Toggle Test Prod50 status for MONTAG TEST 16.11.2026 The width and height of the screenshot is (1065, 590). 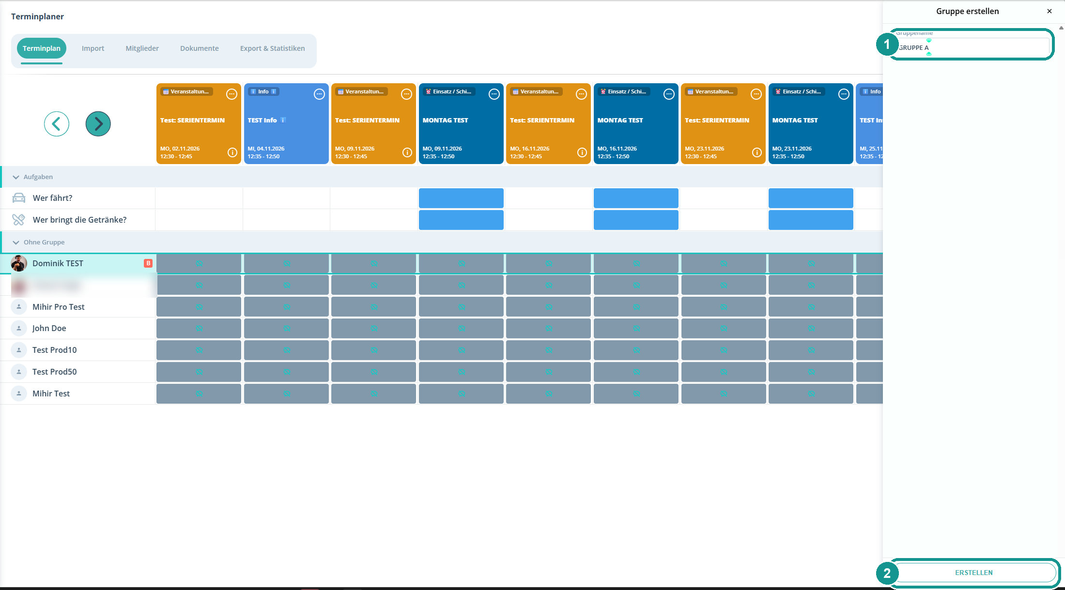click(x=636, y=372)
